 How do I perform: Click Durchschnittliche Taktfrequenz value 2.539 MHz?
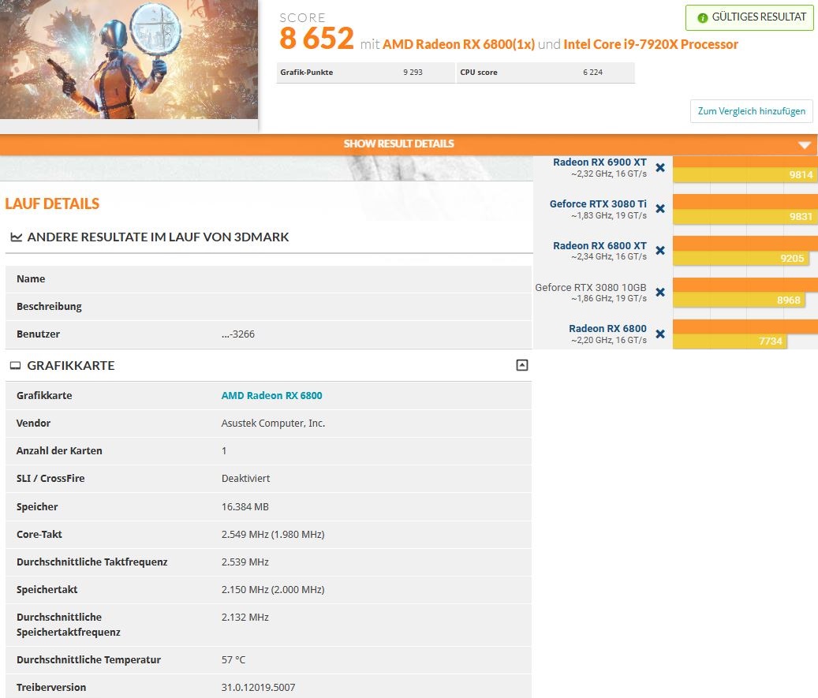[245, 562]
